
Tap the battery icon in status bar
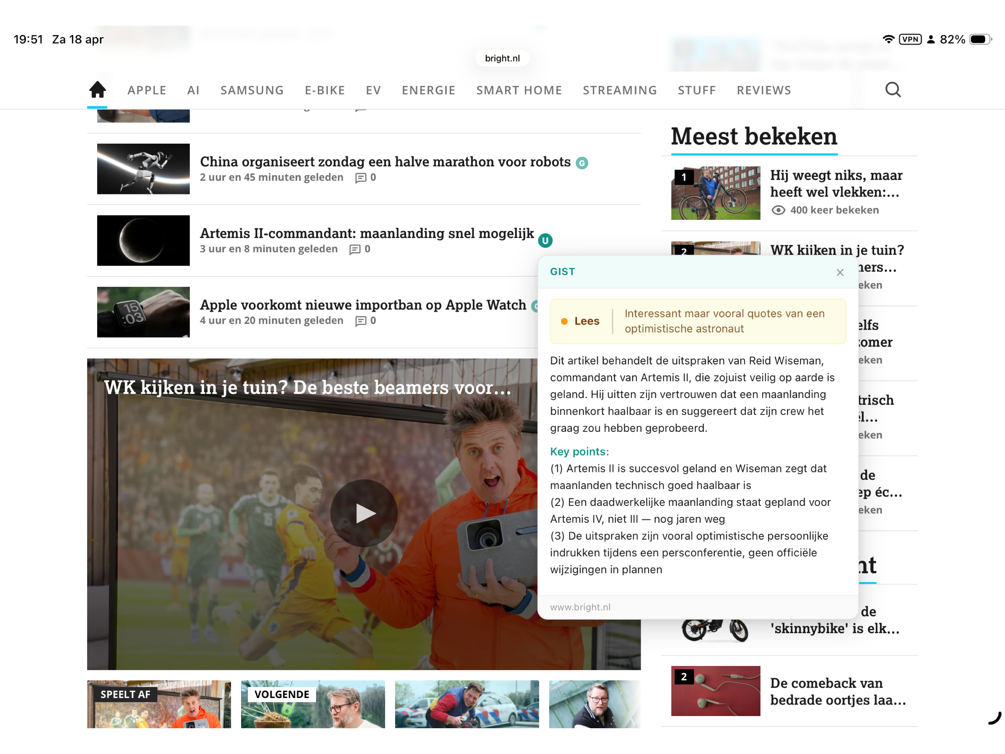click(x=980, y=39)
